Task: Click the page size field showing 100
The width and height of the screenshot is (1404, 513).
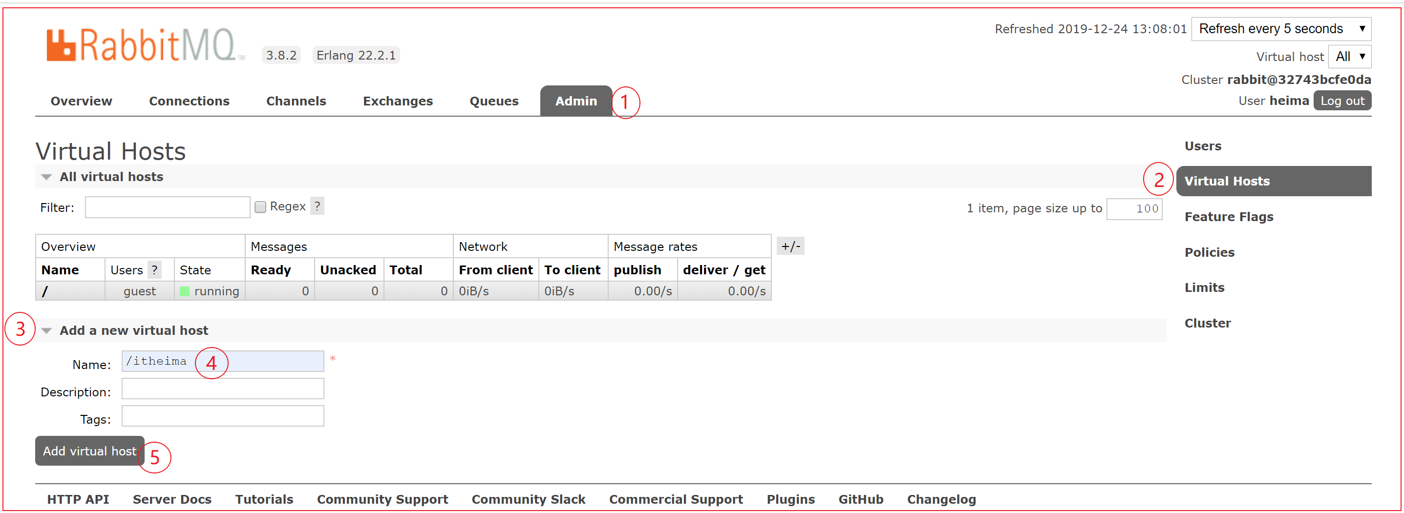Action: click(x=1134, y=208)
